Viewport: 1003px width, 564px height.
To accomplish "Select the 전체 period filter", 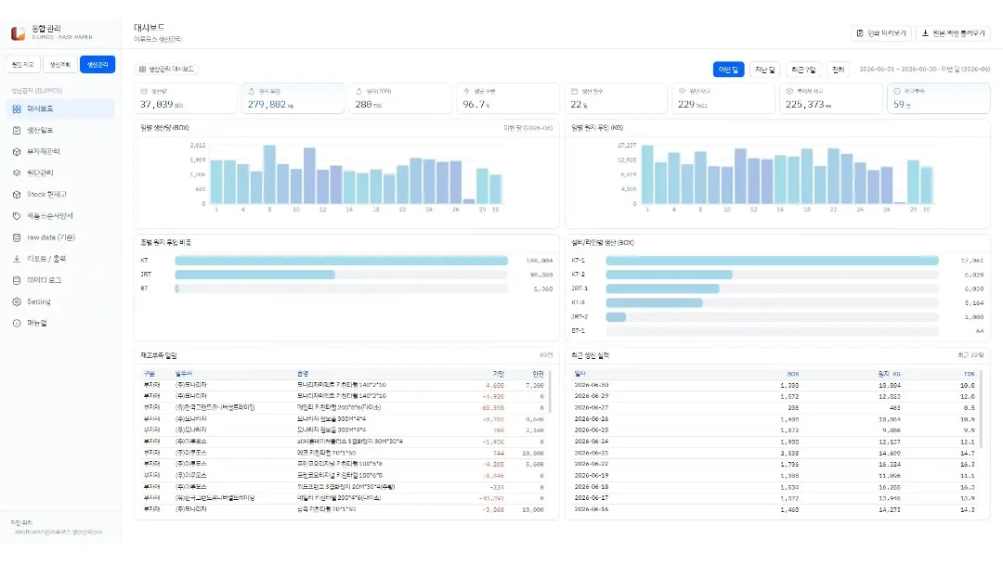I will click(x=838, y=70).
